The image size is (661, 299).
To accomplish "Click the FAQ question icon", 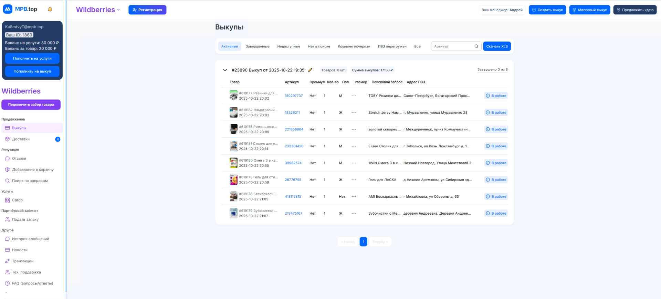I will [7, 283].
